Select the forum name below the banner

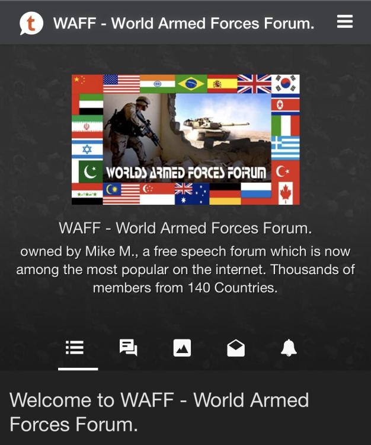(185, 228)
